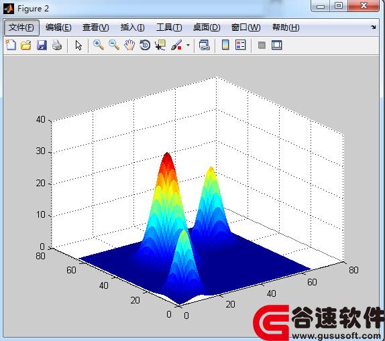385x341 pixels.
Task: Hide plot tools gray square icon
Action: coord(262,45)
